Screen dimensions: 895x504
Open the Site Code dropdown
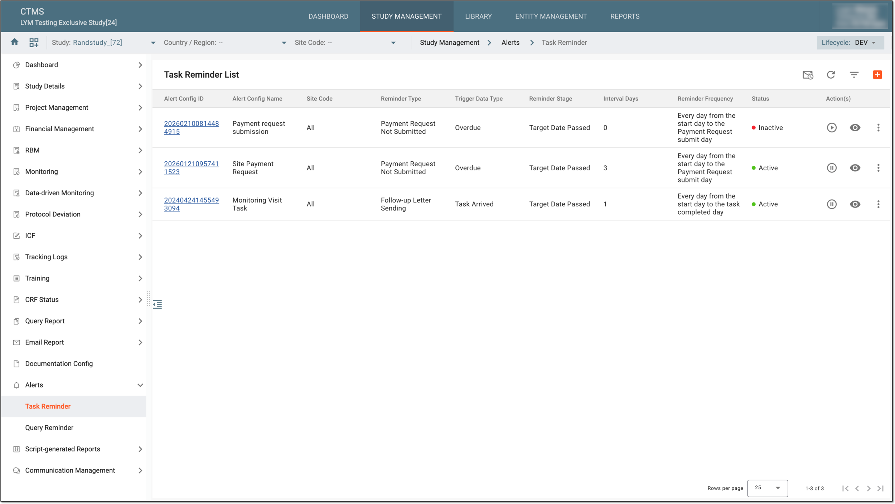pos(345,43)
